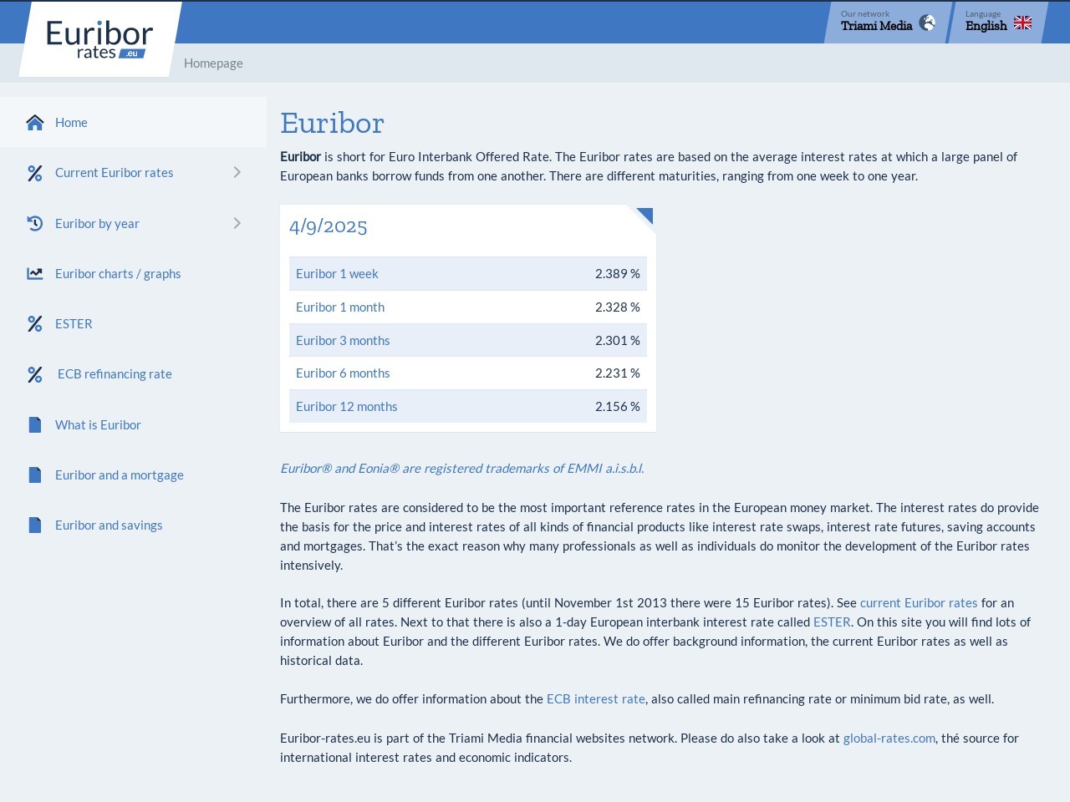This screenshot has height=802, width=1070.
Task: Open the Euribor 6 months rate link
Action: pyautogui.click(x=343, y=373)
